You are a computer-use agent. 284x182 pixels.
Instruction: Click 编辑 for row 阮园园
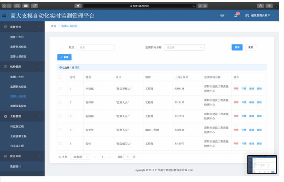coord(252,116)
